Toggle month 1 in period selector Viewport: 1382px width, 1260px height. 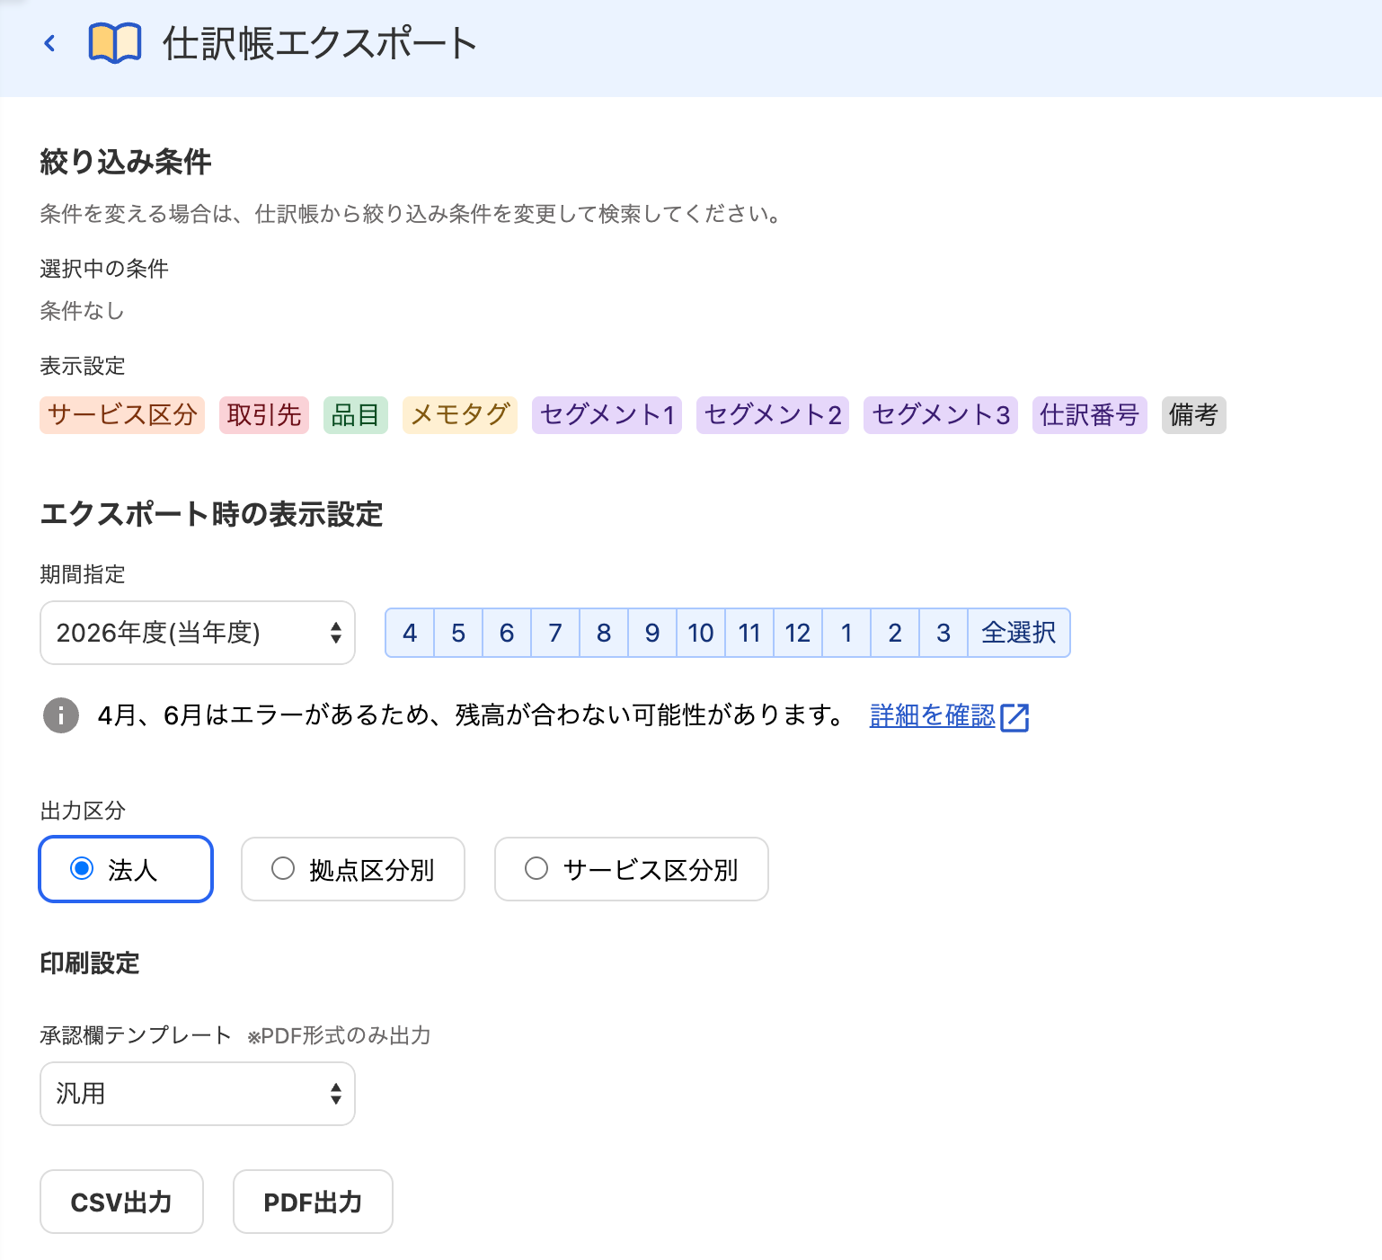click(846, 633)
